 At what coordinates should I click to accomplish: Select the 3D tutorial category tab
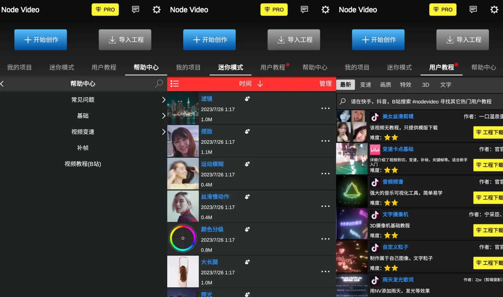425,85
